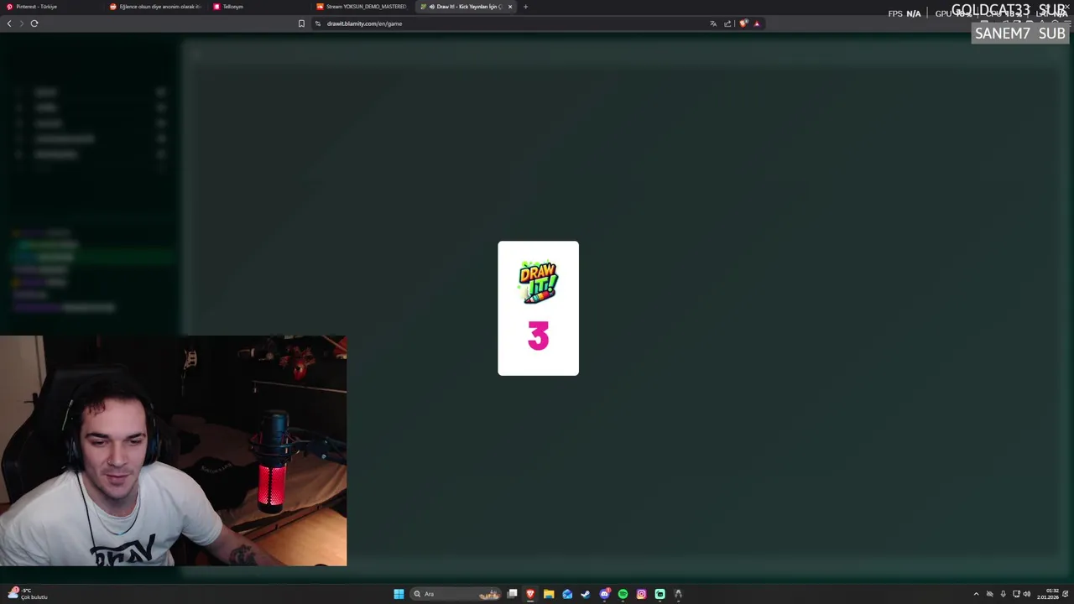Screen dimensions: 1074x604
Task: Switch to the Pinterest - Türkiye tab
Action: click(50, 7)
